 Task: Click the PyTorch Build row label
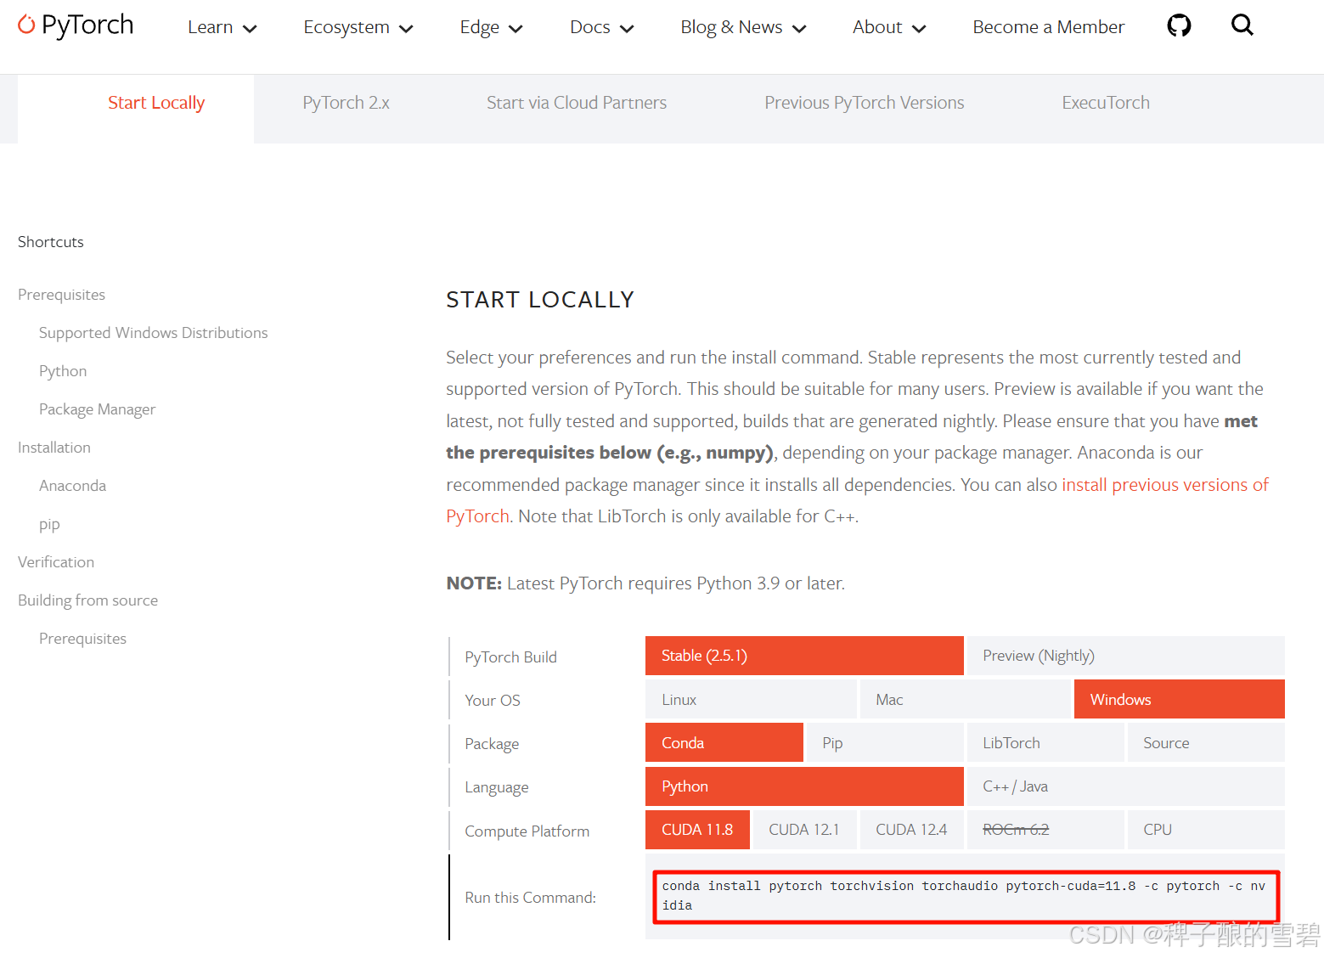(510, 657)
